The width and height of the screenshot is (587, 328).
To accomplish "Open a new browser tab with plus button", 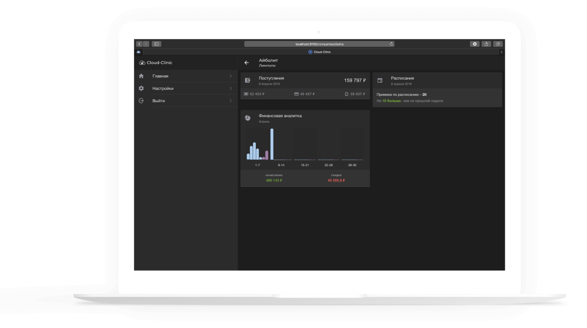I will [501, 52].
